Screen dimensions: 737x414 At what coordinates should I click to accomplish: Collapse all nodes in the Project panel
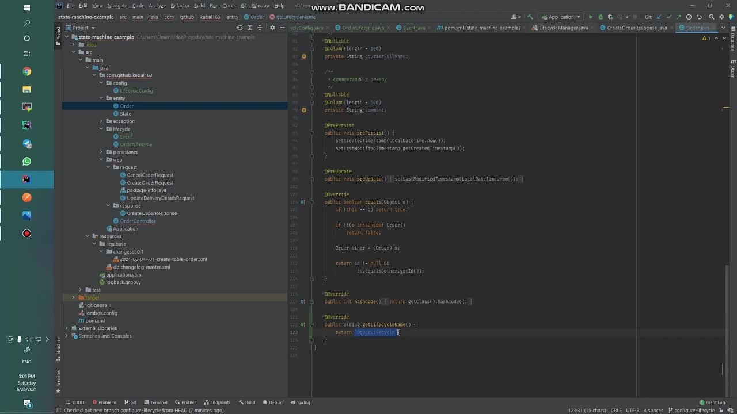(260, 28)
